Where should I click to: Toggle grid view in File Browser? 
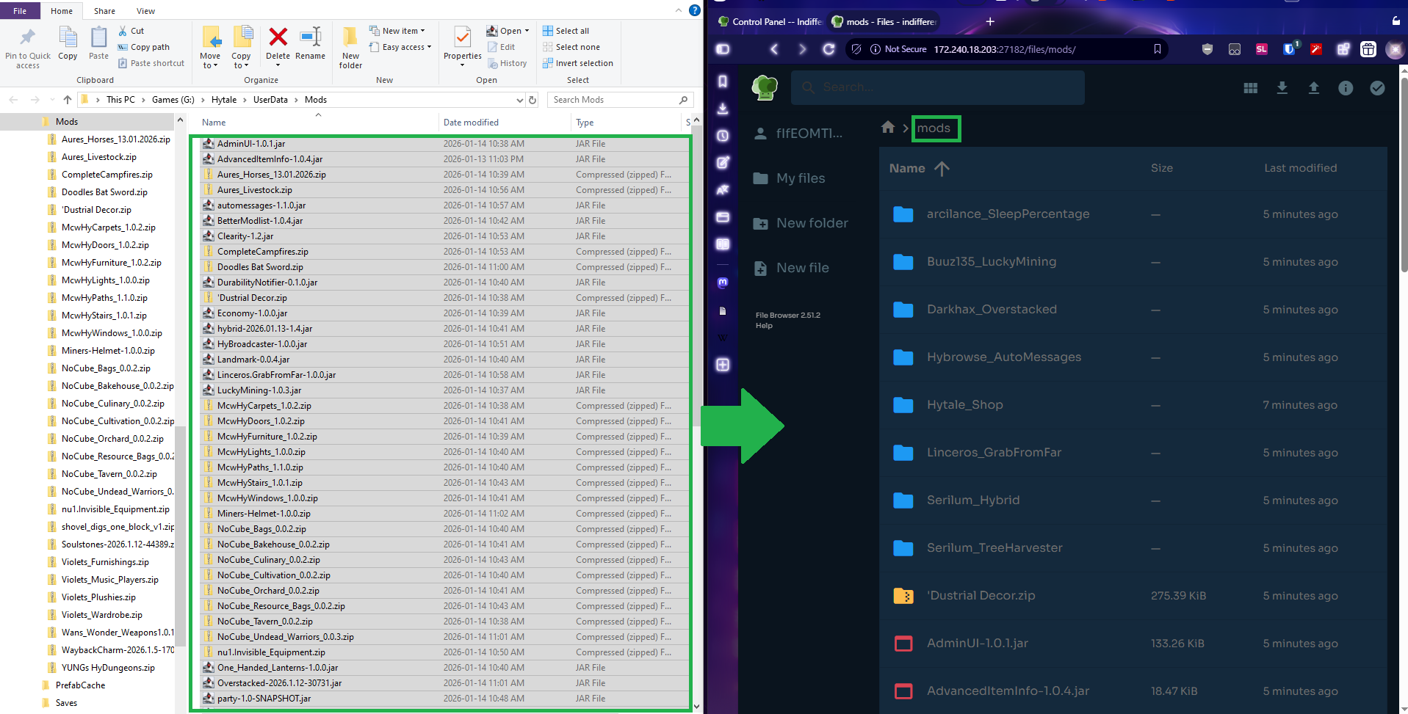pos(1250,88)
